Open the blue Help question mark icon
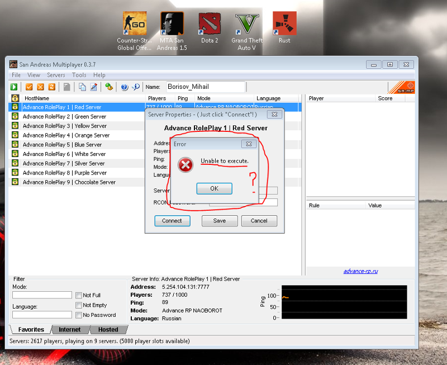The width and height of the screenshot is (447, 365). click(124, 87)
